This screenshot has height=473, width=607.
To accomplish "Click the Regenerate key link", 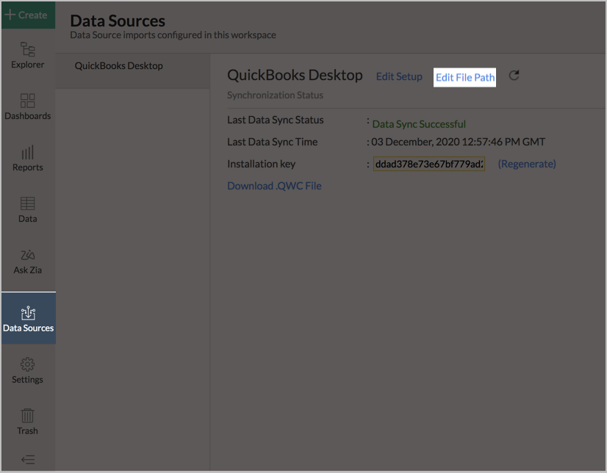I will pos(527,164).
